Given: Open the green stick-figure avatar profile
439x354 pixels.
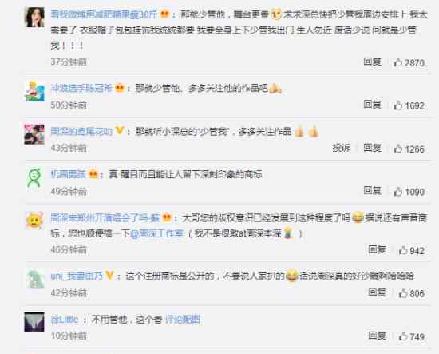Looking at the screenshot, I should tap(34, 178).
